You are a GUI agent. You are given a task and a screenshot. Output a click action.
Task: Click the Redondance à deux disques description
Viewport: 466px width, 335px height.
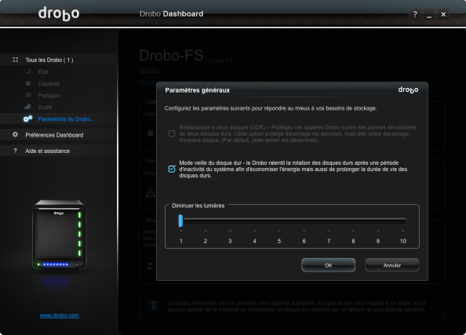pyautogui.click(x=298, y=133)
